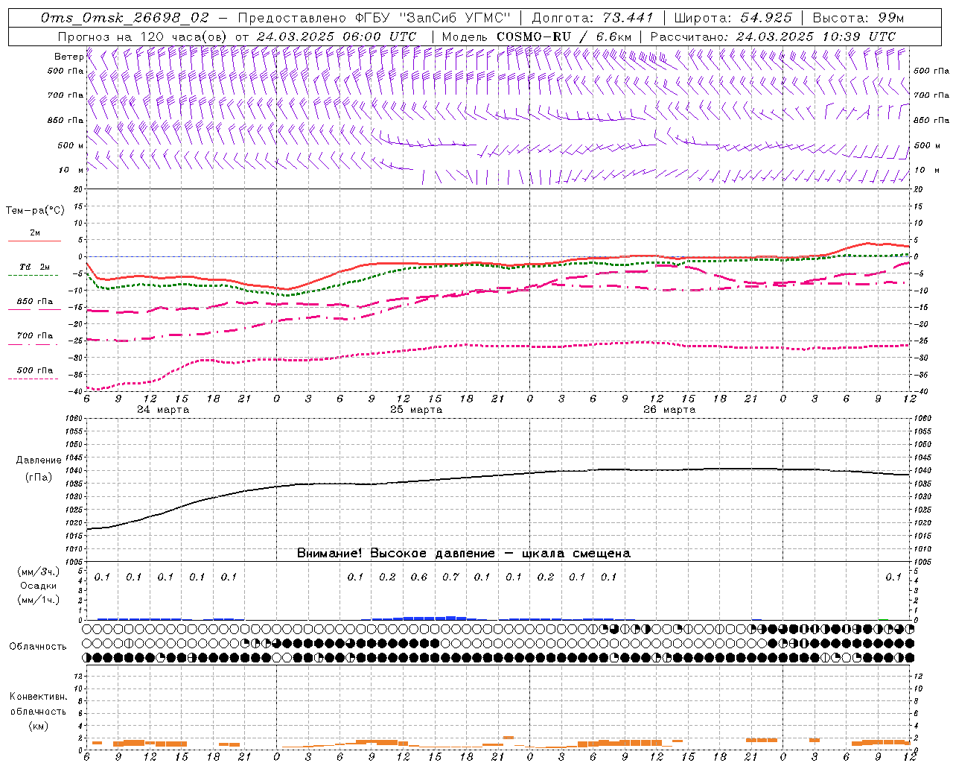Click the (мм/3ч.) precipitation unit label
The image size is (953, 763).
pos(39,572)
